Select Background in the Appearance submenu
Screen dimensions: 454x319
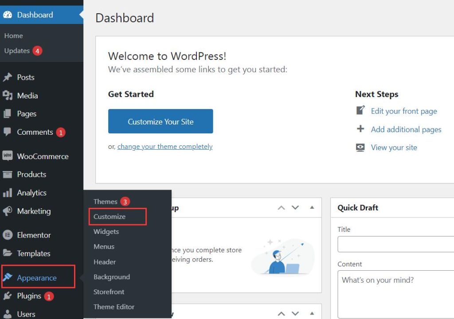pyautogui.click(x=112, y=277)
